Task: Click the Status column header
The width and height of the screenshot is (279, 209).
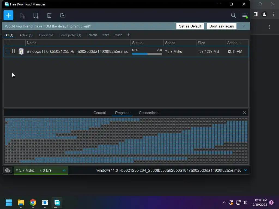Action: (x=147, y=43)
